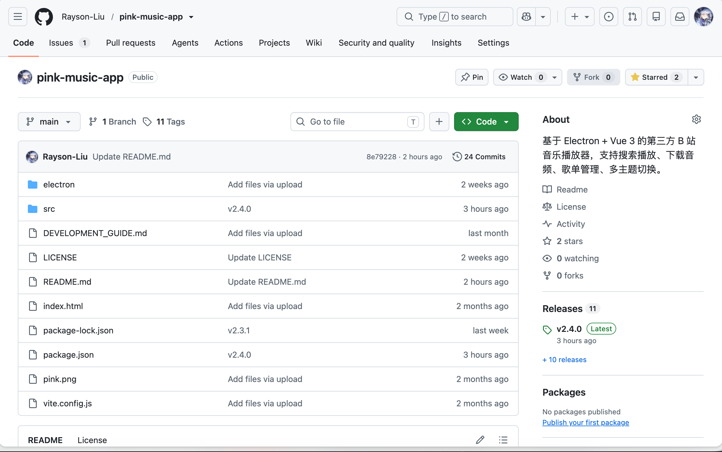The width and height of the screenshot is (722, 452).
Task: Open Copilot chat icon in header
Action: tap(526, 17)
